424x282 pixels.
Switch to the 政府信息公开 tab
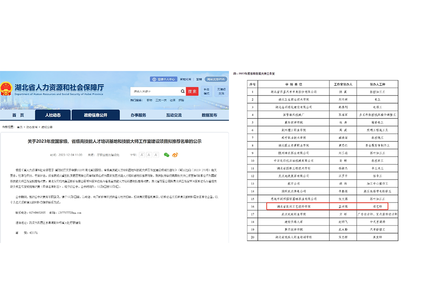click(x=96, y=115)
